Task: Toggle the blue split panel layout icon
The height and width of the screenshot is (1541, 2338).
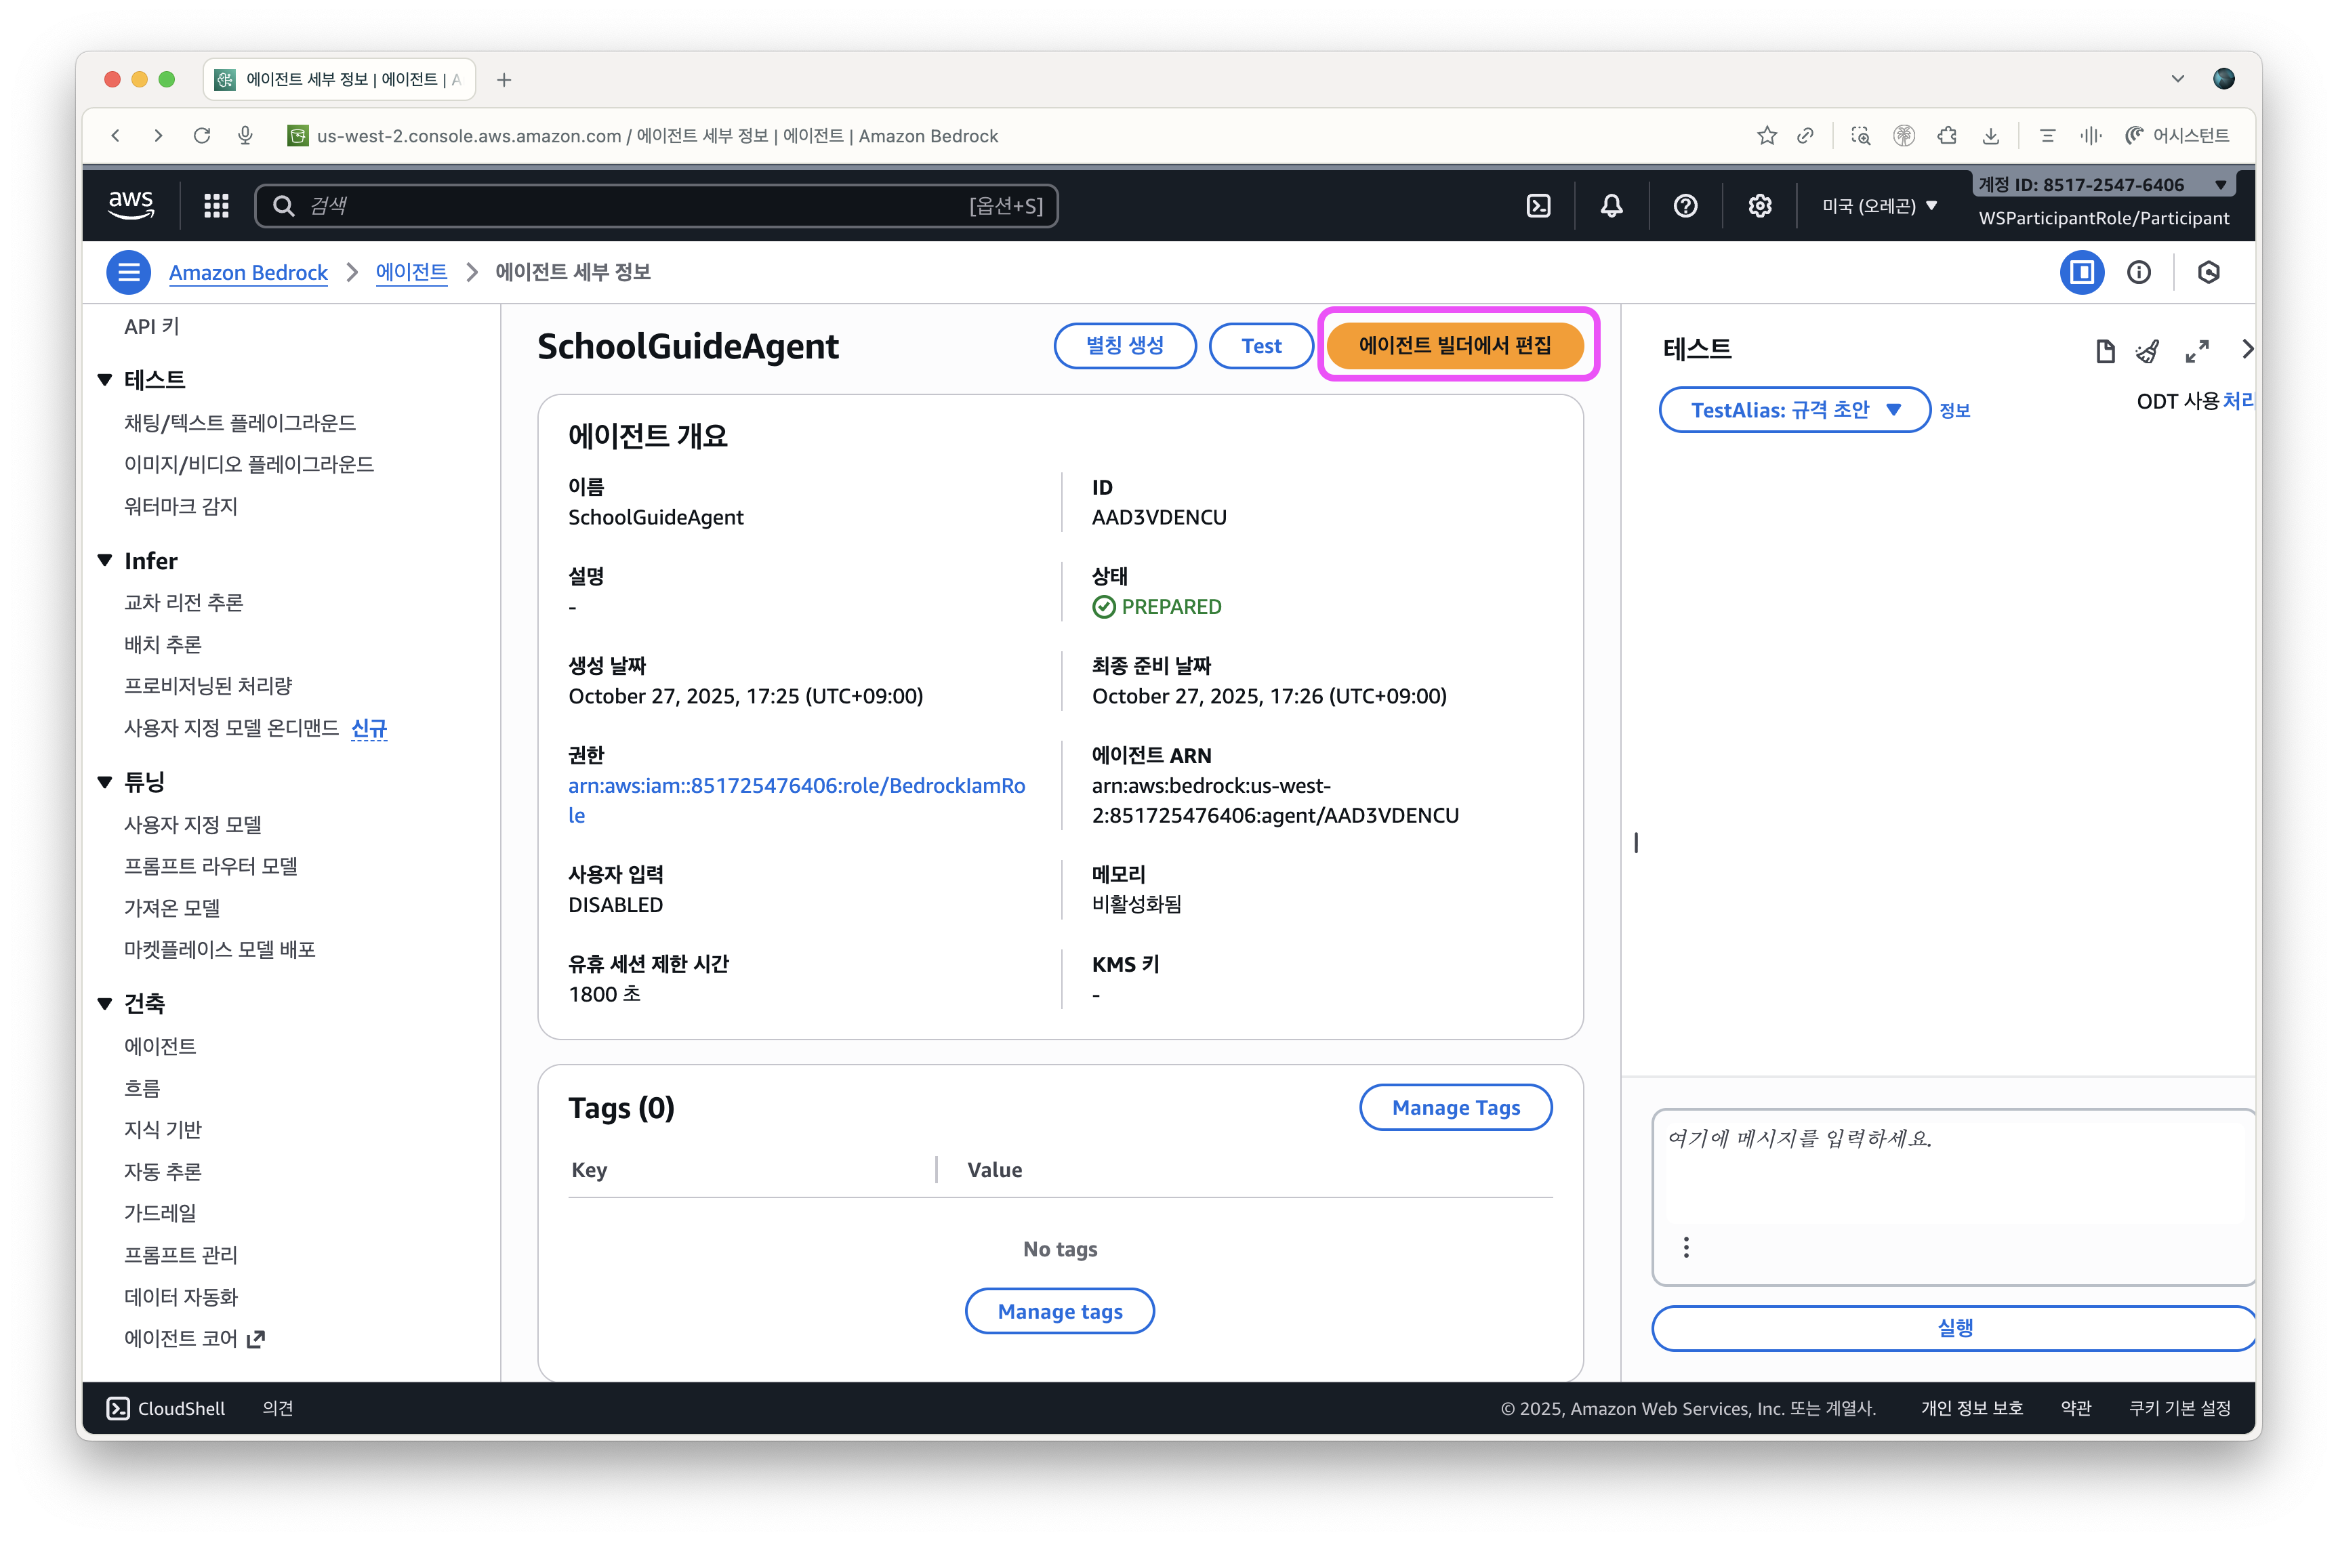Action: [2082, 272]
